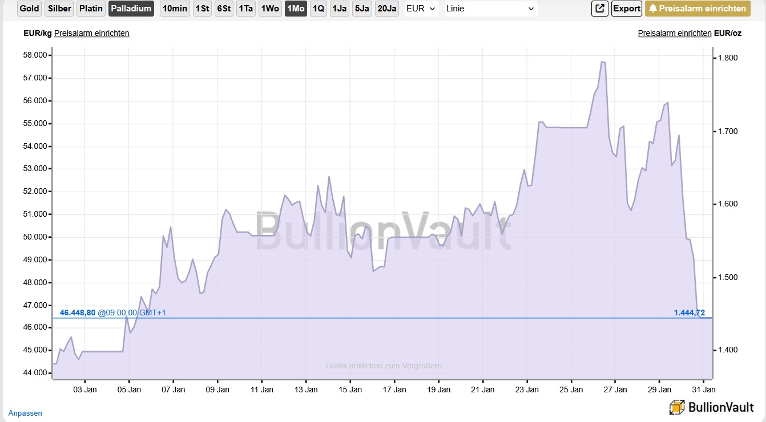Set time range to 1St
The height and width of the screenshot is (422, 766).
201,9
